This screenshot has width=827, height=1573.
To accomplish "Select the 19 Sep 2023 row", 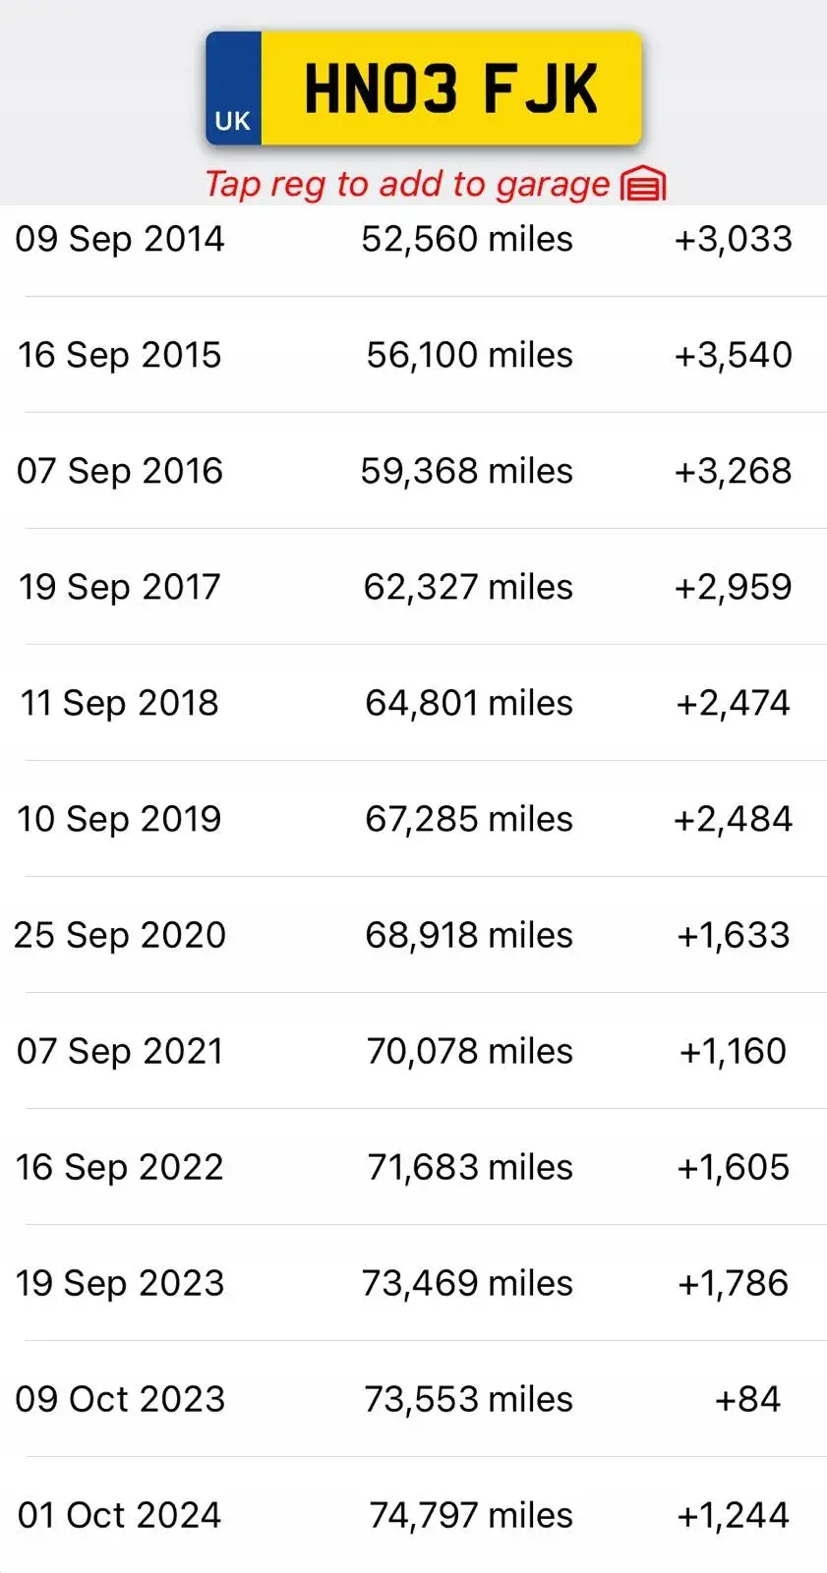I will click(x=413, y=1283).
